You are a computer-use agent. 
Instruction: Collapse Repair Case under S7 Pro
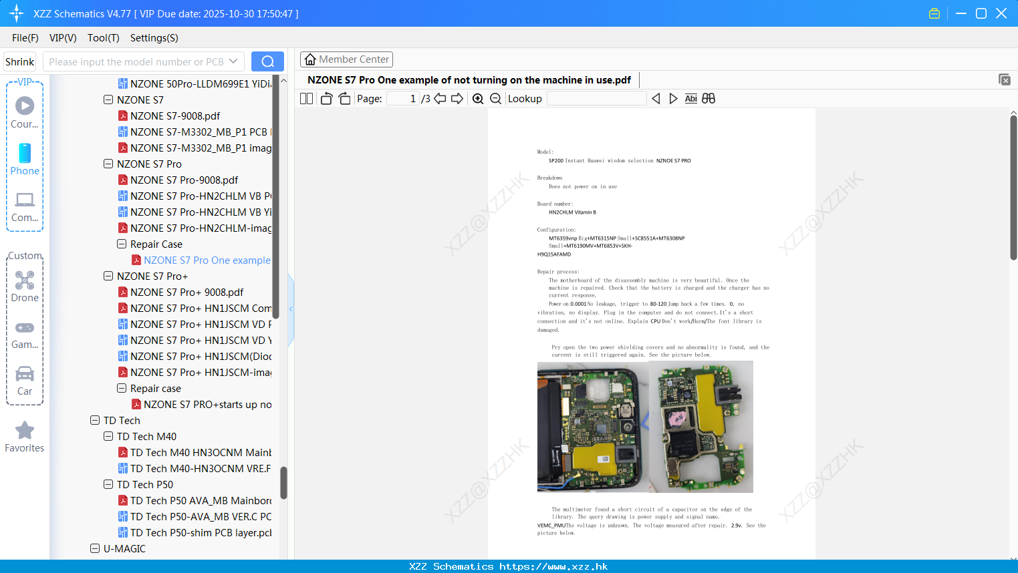pyautogui.click(x=122, y=244)
